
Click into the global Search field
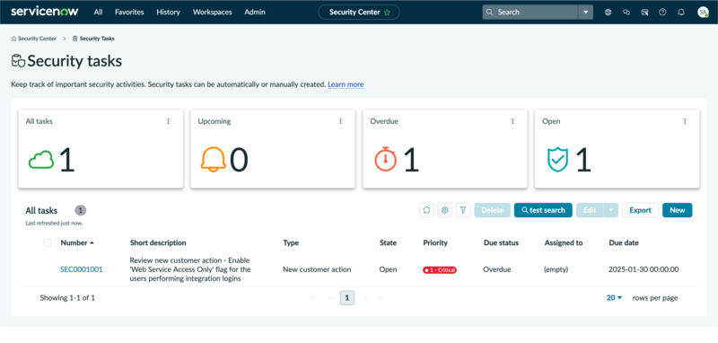530,13
